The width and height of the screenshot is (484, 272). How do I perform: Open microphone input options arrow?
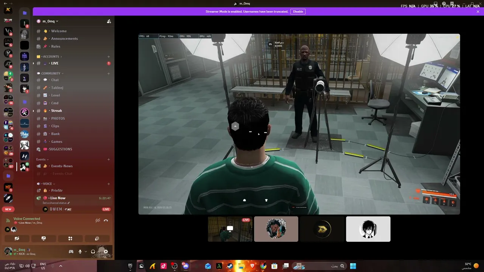(86, 252)
